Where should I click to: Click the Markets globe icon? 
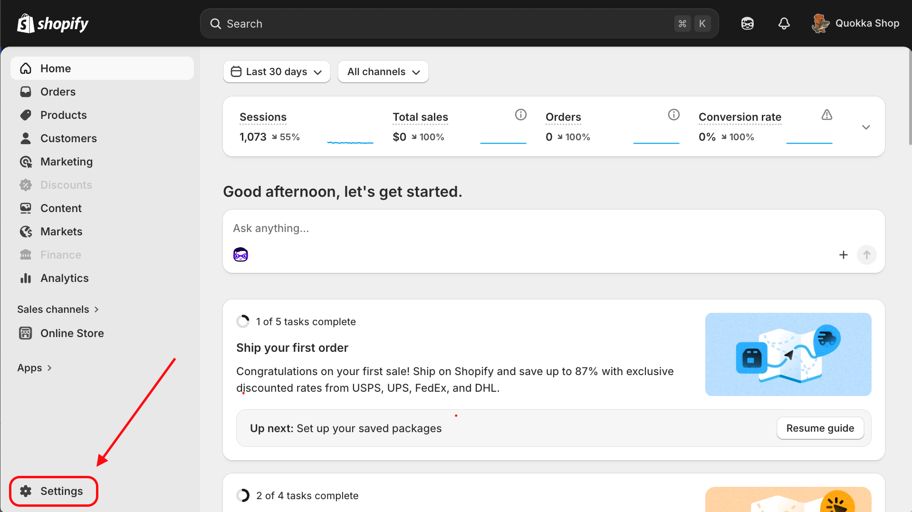coord(26,232)
